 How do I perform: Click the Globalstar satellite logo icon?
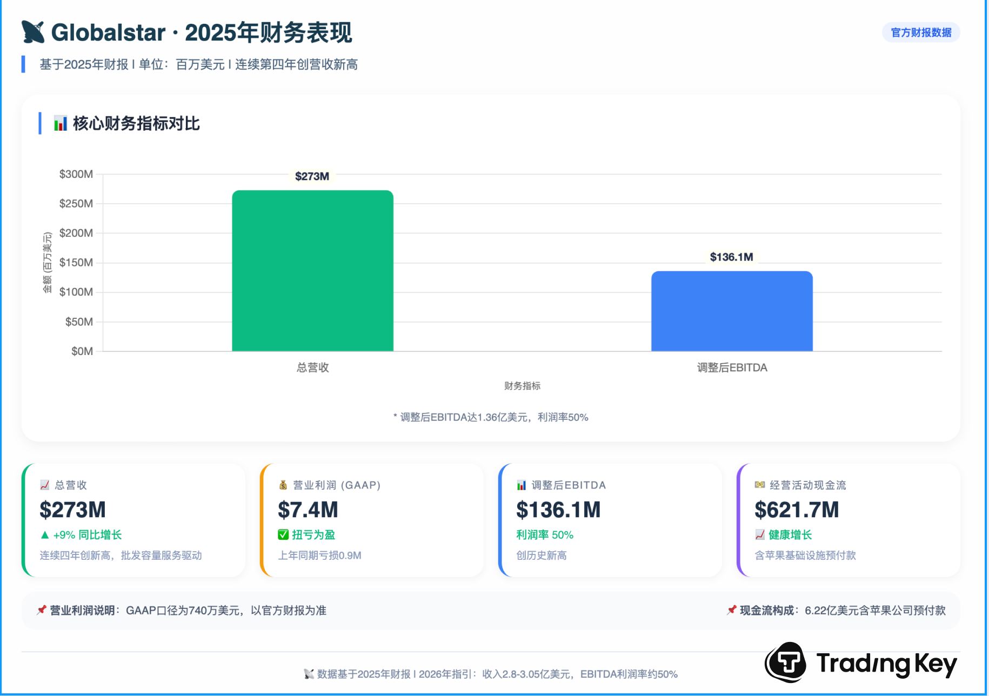point(33,32)
